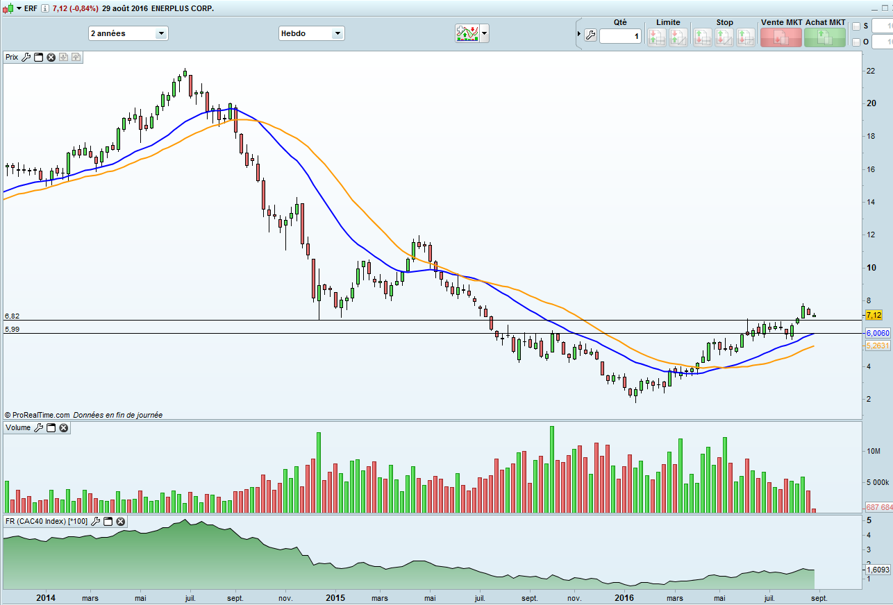Image resolution: width=893 pixels, height=605 pixels.
Task: Click the 2016 year marker on time axis
Action: pos(624,597)
